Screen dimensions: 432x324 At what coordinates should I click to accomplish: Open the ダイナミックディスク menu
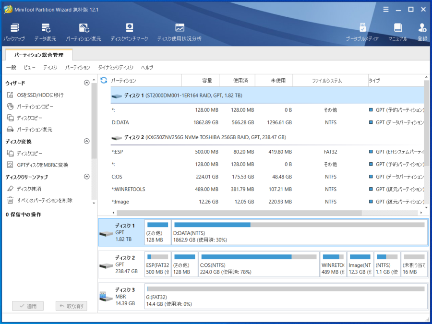[x=116, y=68]
